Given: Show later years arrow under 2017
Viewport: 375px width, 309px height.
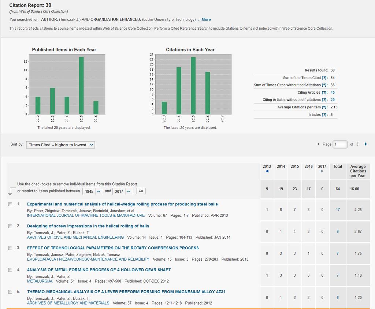Looking at the screenshot, I should click(322, 171).
